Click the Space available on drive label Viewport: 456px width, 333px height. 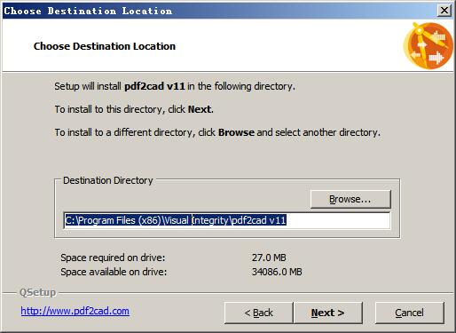[114, 272]
